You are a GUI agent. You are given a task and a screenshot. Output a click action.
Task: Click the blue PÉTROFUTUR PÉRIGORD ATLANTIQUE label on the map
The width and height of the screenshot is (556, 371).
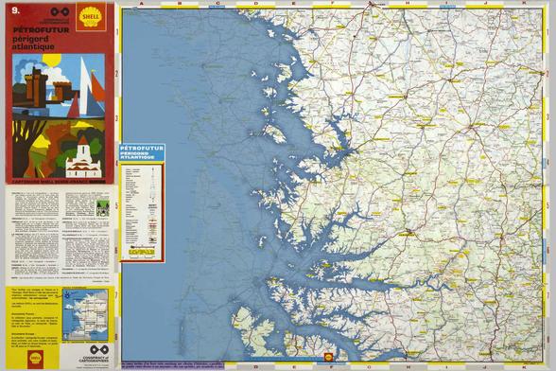tap(142, 152)
